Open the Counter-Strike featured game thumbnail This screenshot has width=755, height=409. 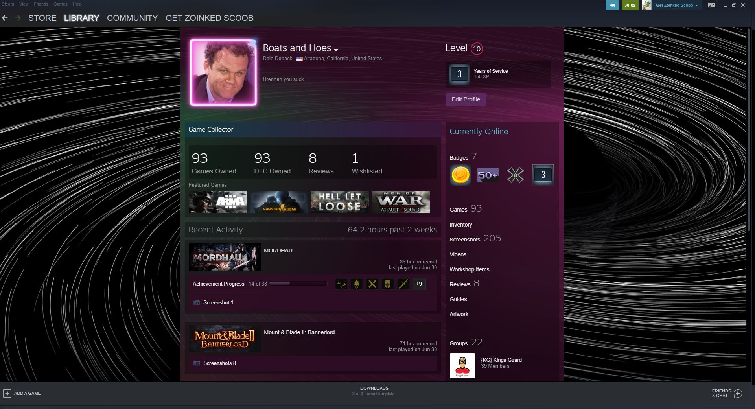(278, 202)
